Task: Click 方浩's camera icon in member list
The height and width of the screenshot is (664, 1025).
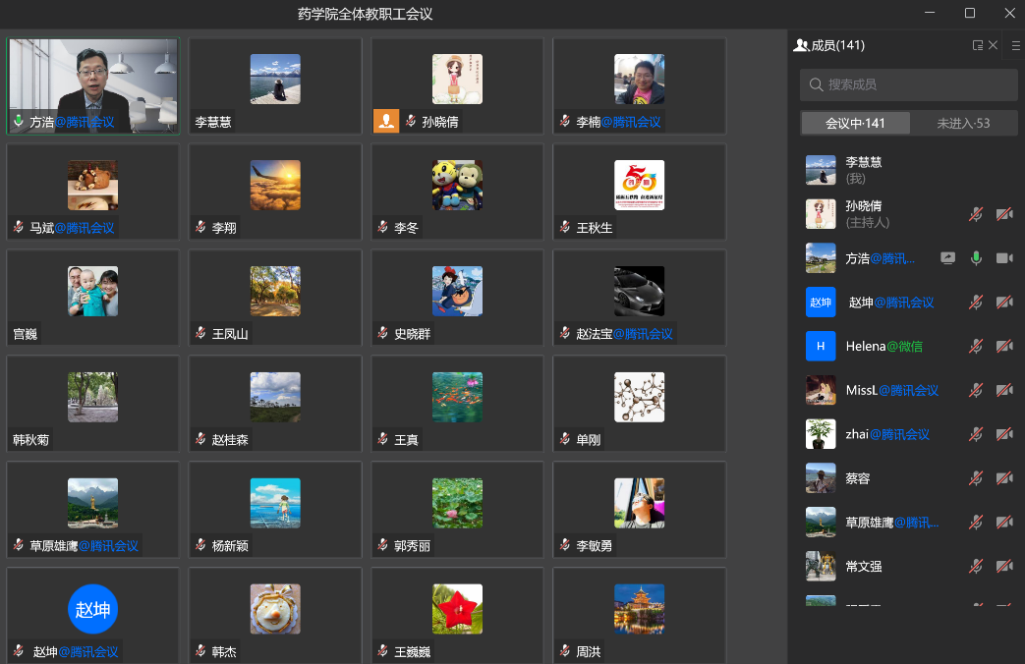Action: [x=1004, y=258]
